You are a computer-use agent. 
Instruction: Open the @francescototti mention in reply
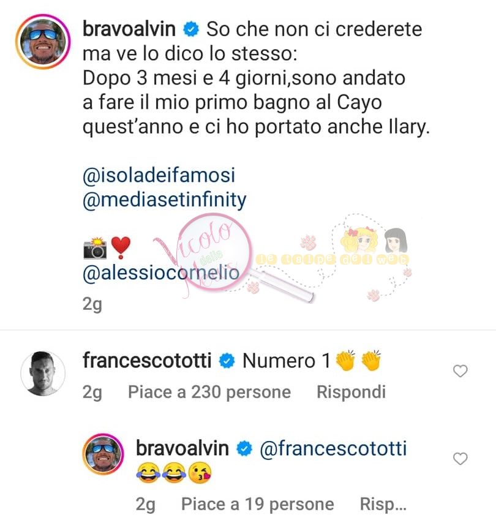[x=333, y=448]
